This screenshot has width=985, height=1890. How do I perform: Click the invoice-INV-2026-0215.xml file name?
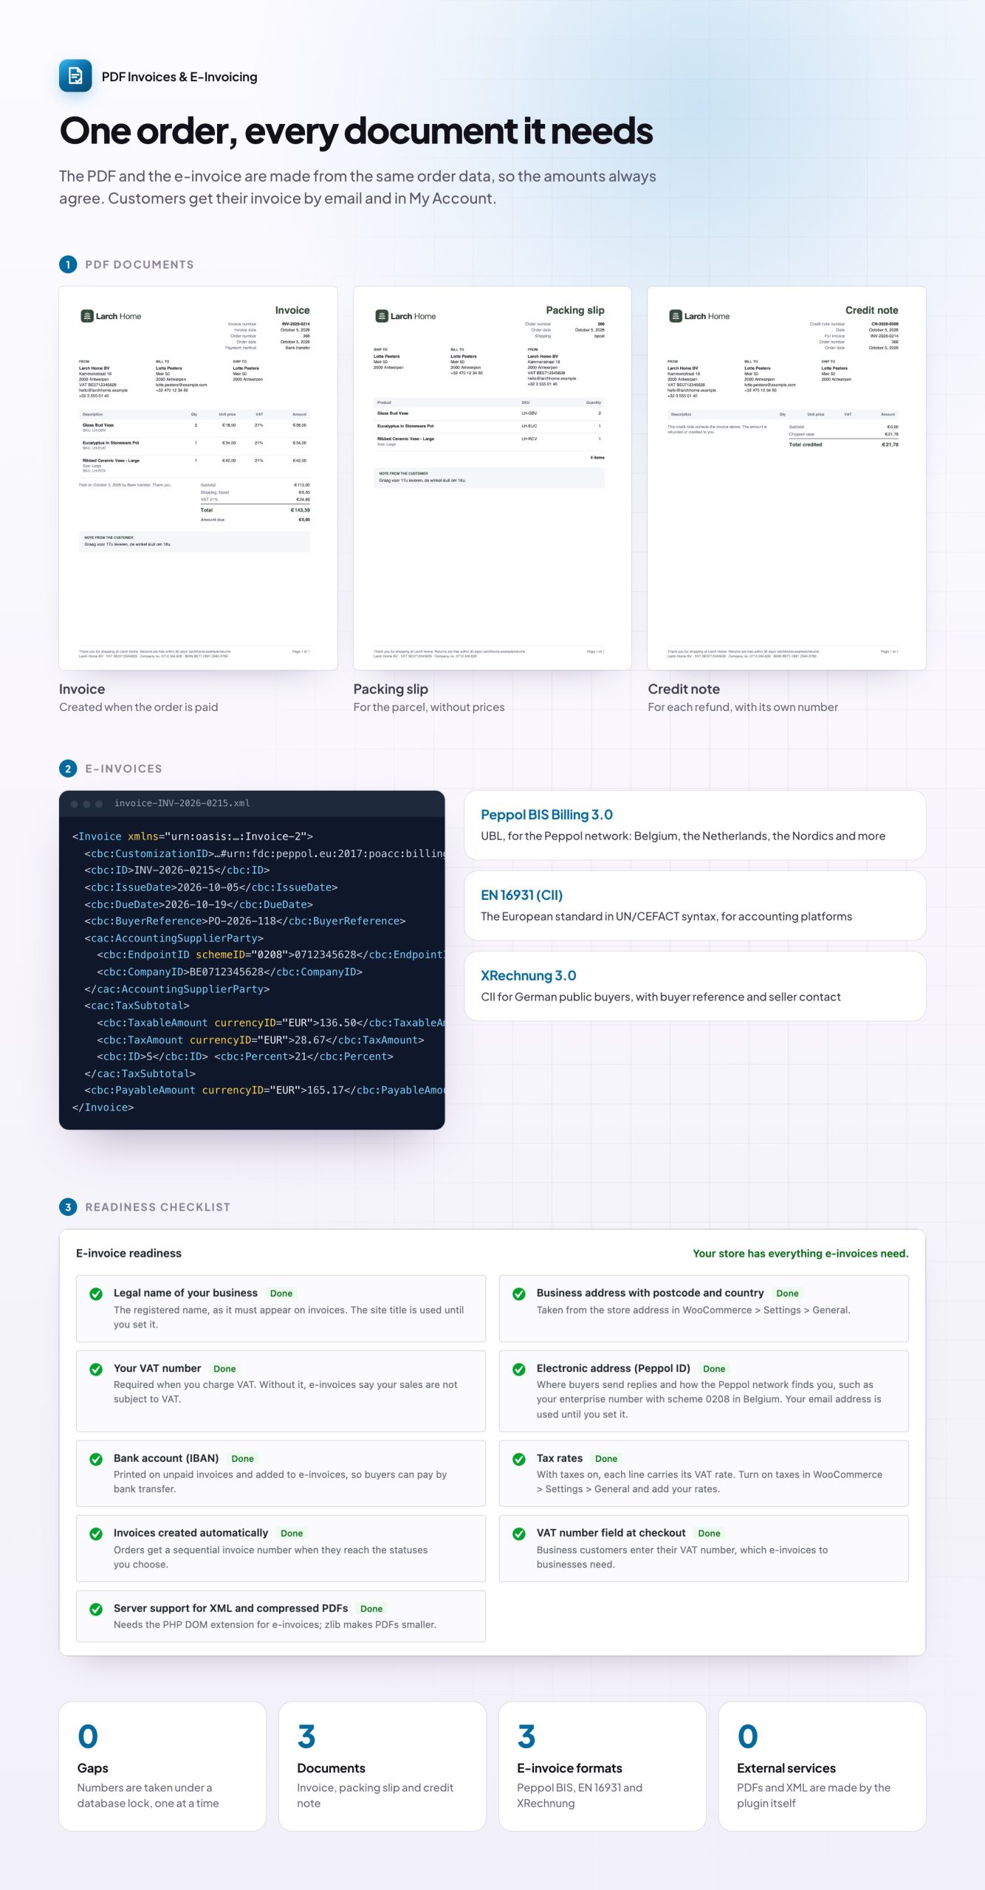tap(182, 803)
